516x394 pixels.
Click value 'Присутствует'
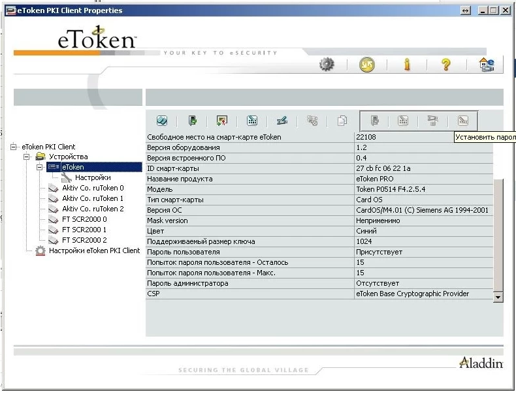point(379,252)
